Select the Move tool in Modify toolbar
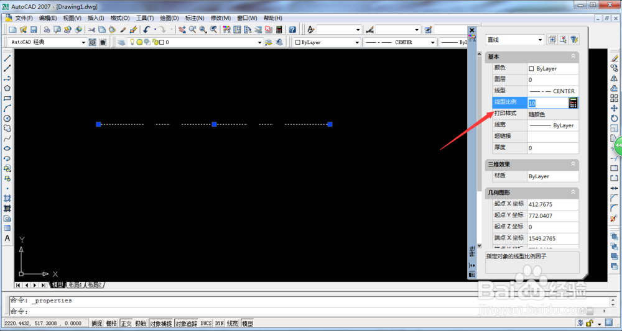Image resolution: width=622 pixels, height=331 pixels. click(614, 108)
